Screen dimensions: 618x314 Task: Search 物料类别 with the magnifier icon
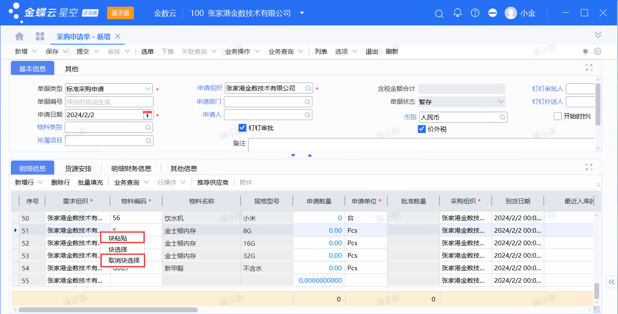pyautogui.click(x=148, y=127)
